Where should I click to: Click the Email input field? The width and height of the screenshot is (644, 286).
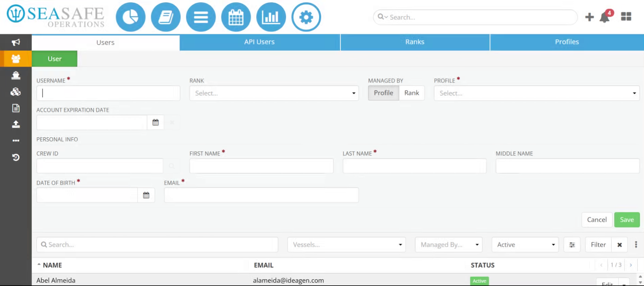click(261, 195)
